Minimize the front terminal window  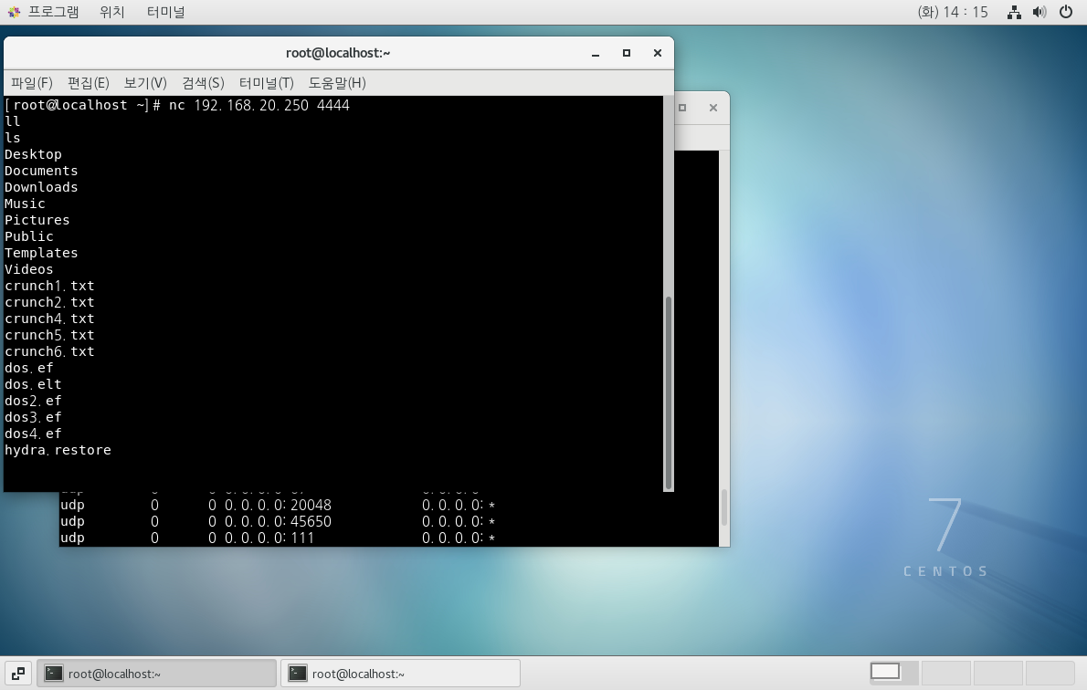(596, 53)
